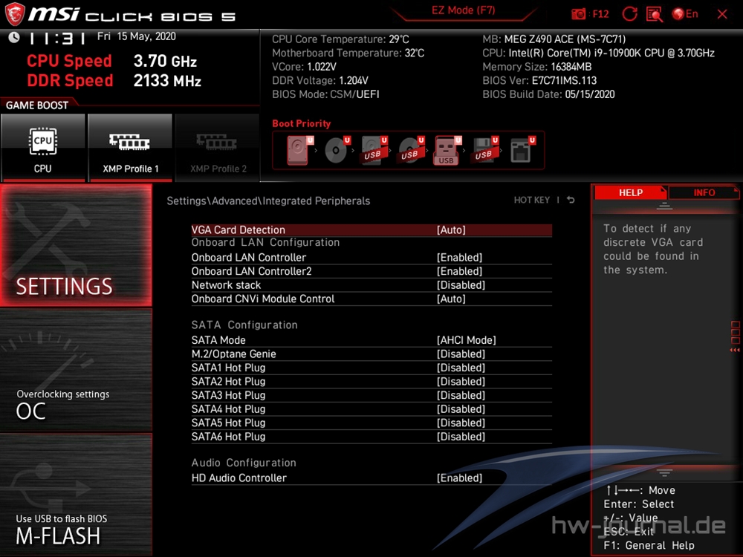Click the SATA Configuration heading

point(244,325)
